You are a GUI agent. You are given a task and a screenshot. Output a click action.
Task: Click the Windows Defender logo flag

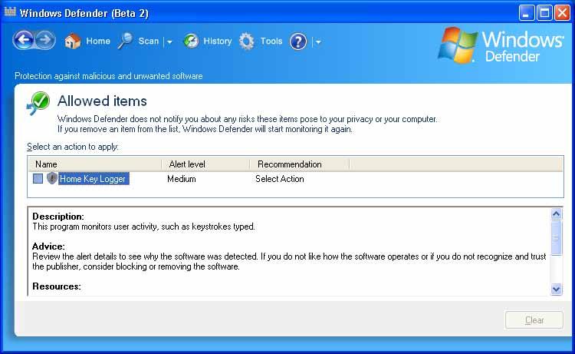click(457, 45)
